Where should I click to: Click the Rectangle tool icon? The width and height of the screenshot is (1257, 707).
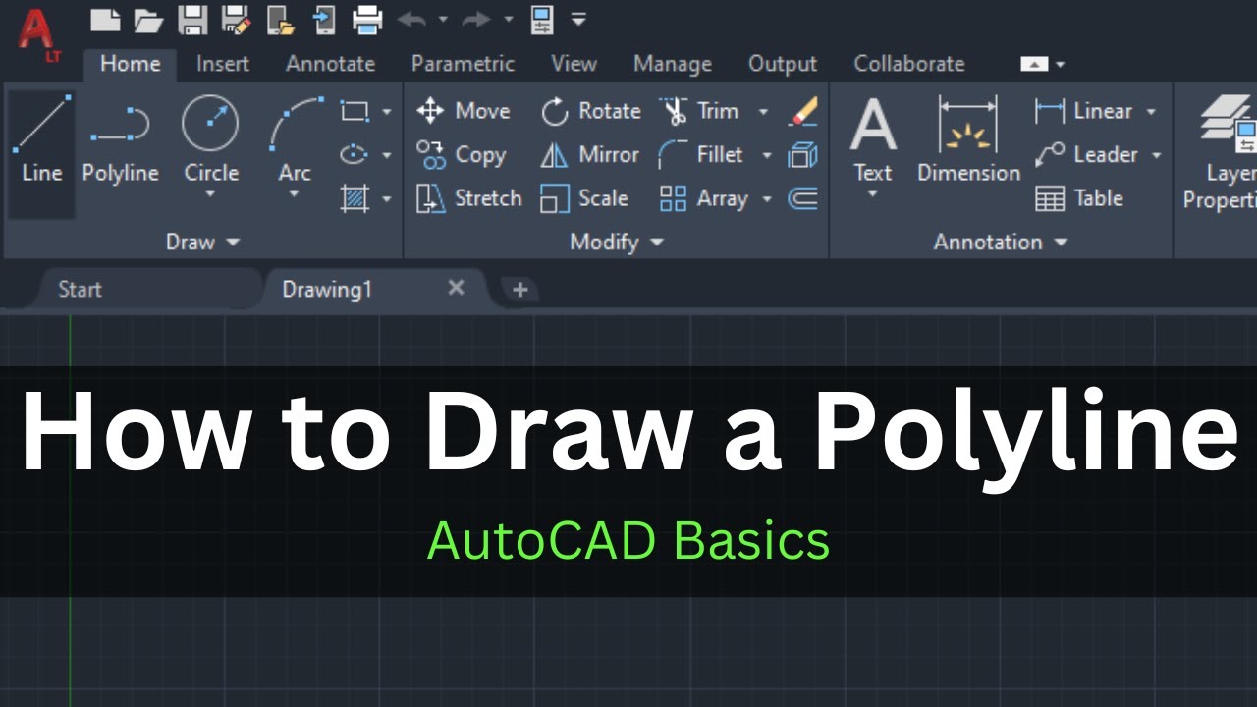tap(354, 111)
